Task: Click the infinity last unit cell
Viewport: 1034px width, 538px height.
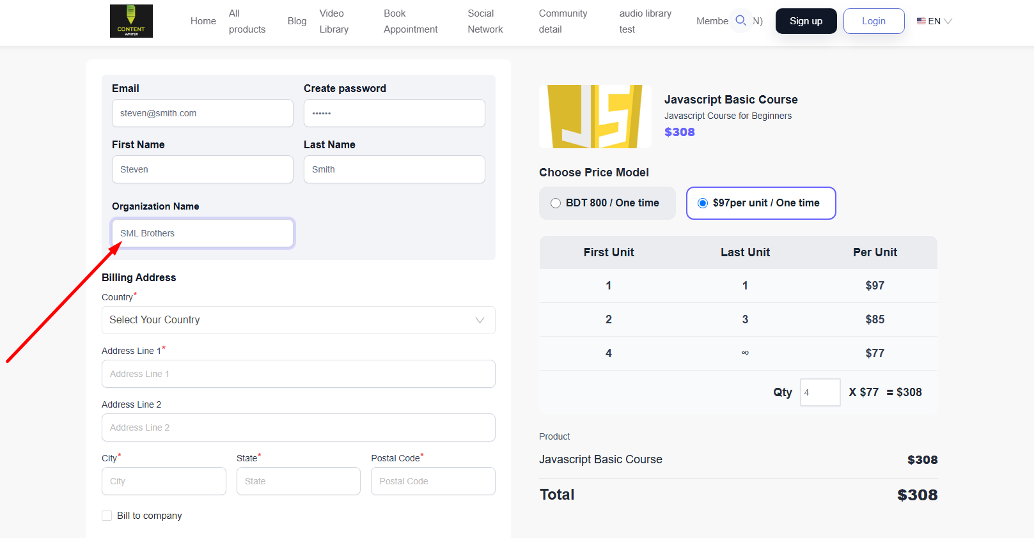Action: coord(745,353)
